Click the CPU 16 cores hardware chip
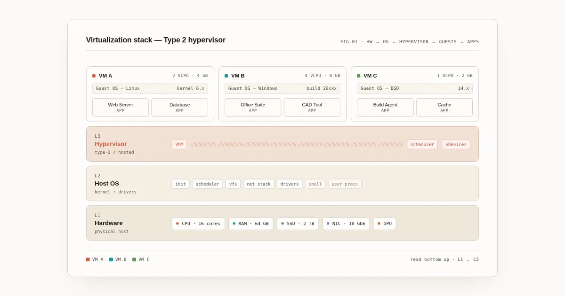 click(x=198, y=224)
